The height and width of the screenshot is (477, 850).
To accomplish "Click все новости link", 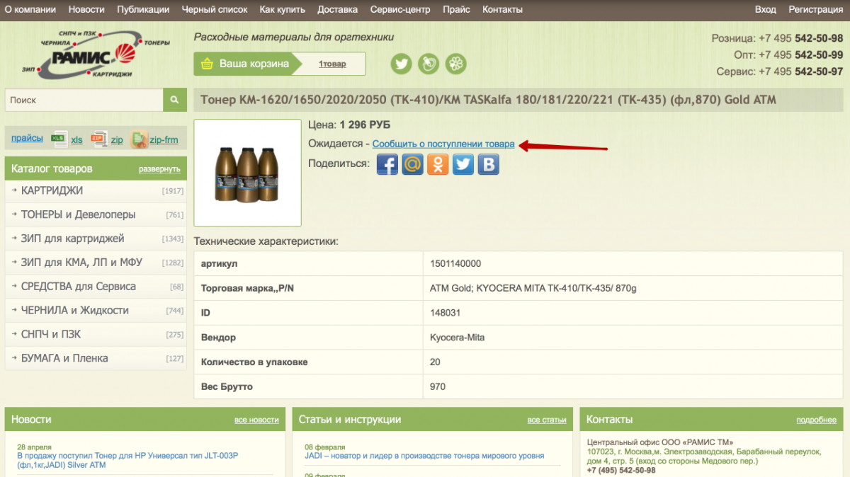I will (256, 420).
